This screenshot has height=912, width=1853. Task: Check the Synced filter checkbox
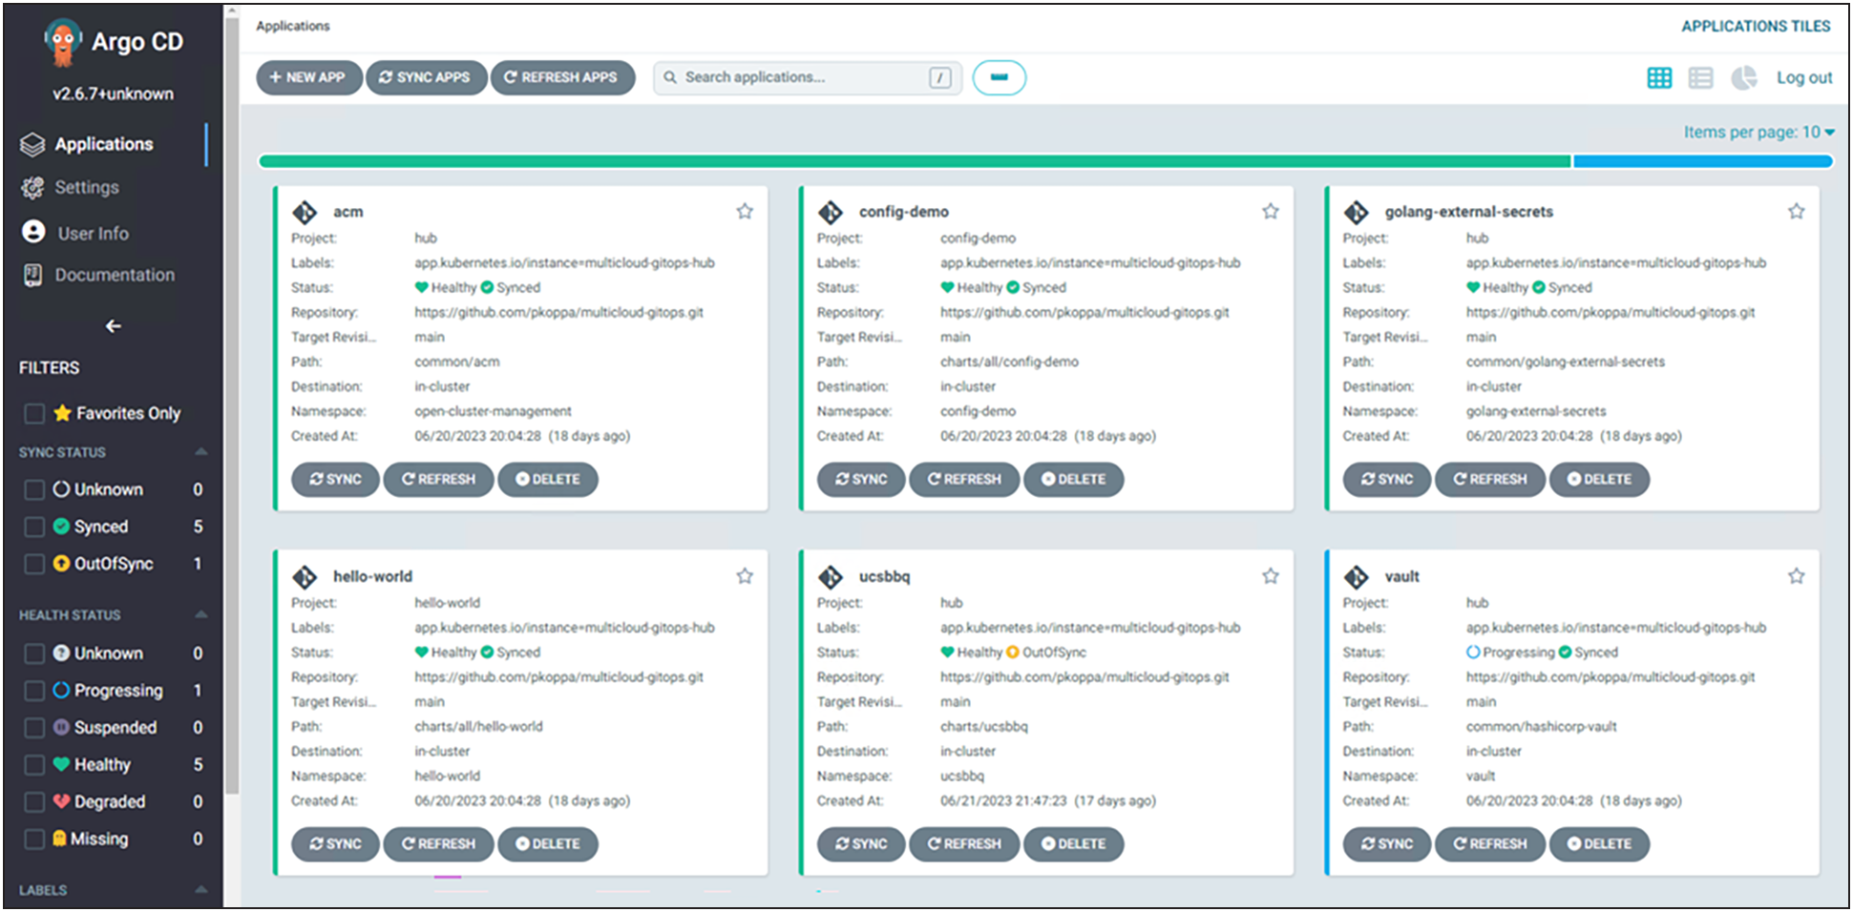click(x=34, y=527)
